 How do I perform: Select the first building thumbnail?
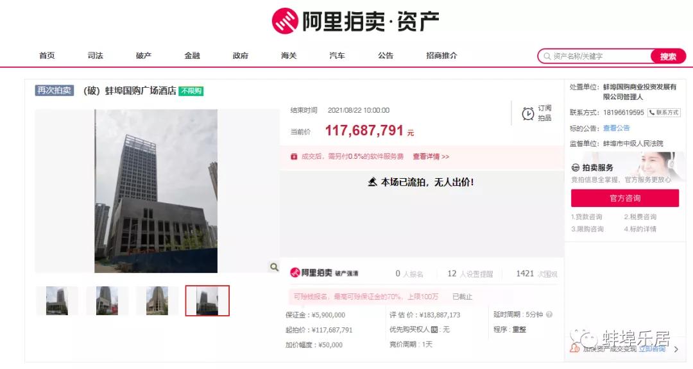point(57,300)
